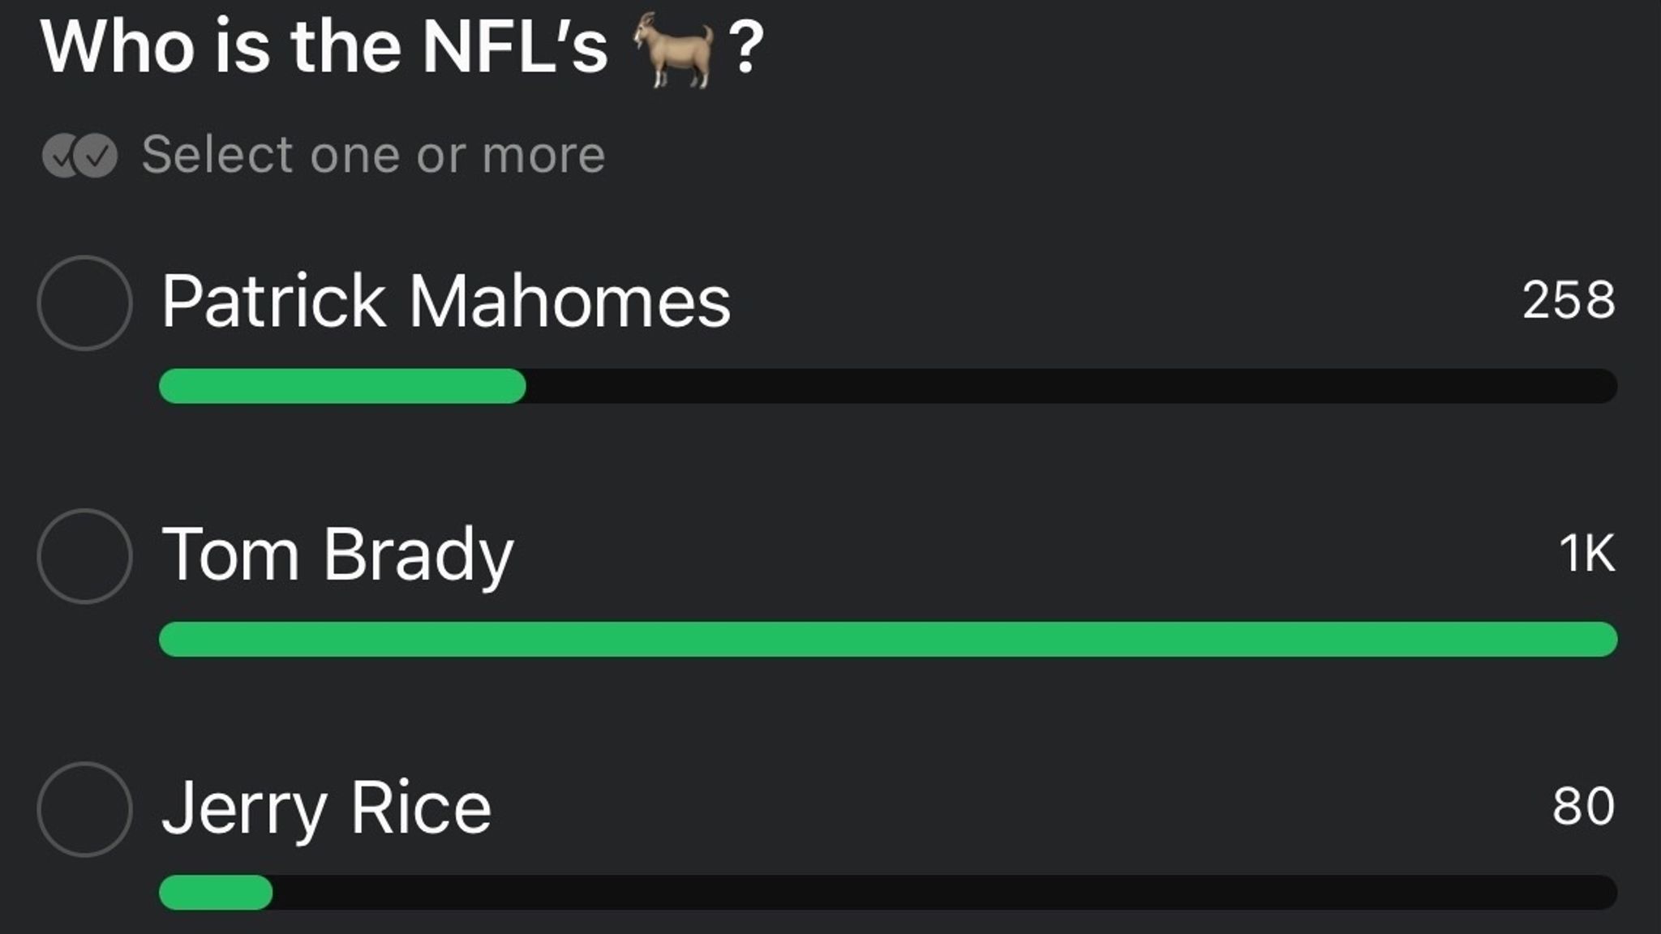Click the empty circle beside Jerry Rice
Viewport: 1661px width, 934px height.
click(84, 805)
